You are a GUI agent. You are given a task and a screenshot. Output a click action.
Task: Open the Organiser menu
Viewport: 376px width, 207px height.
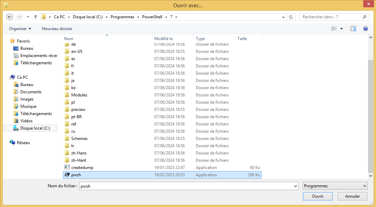(20, 29)
